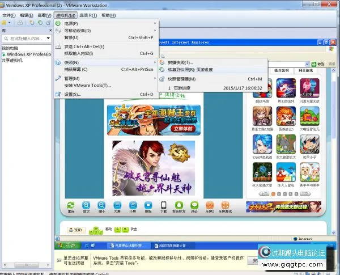The width and height of the screenshot is (340, 275).
Task: Click the 重玩 replay icon
Action: click(x=71, y=205)
